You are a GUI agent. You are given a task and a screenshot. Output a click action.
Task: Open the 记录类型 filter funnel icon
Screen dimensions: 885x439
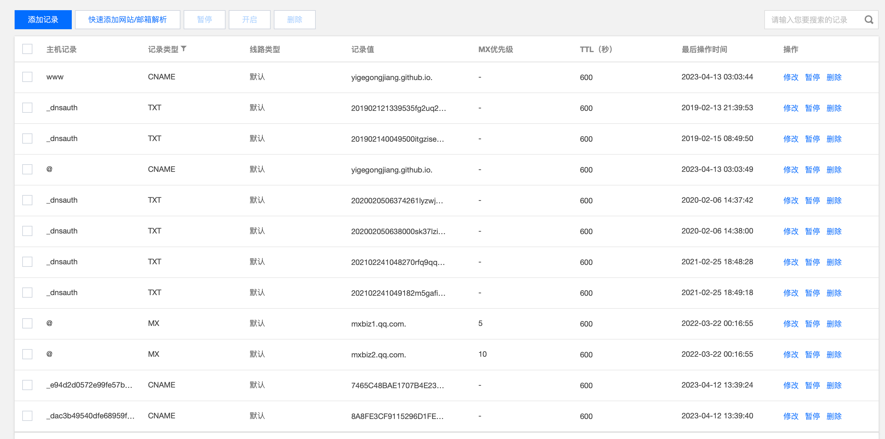pos(184,48)
